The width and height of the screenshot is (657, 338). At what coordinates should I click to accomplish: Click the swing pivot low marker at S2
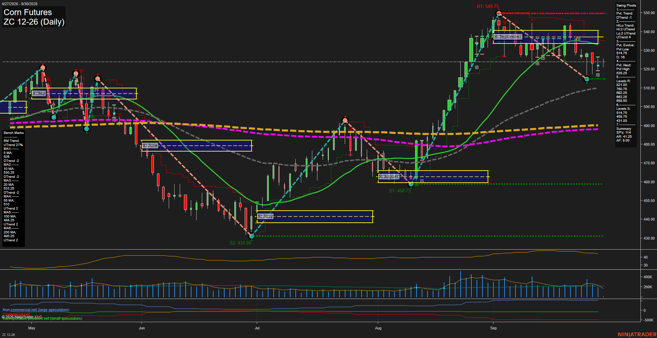tap(252, 236)
